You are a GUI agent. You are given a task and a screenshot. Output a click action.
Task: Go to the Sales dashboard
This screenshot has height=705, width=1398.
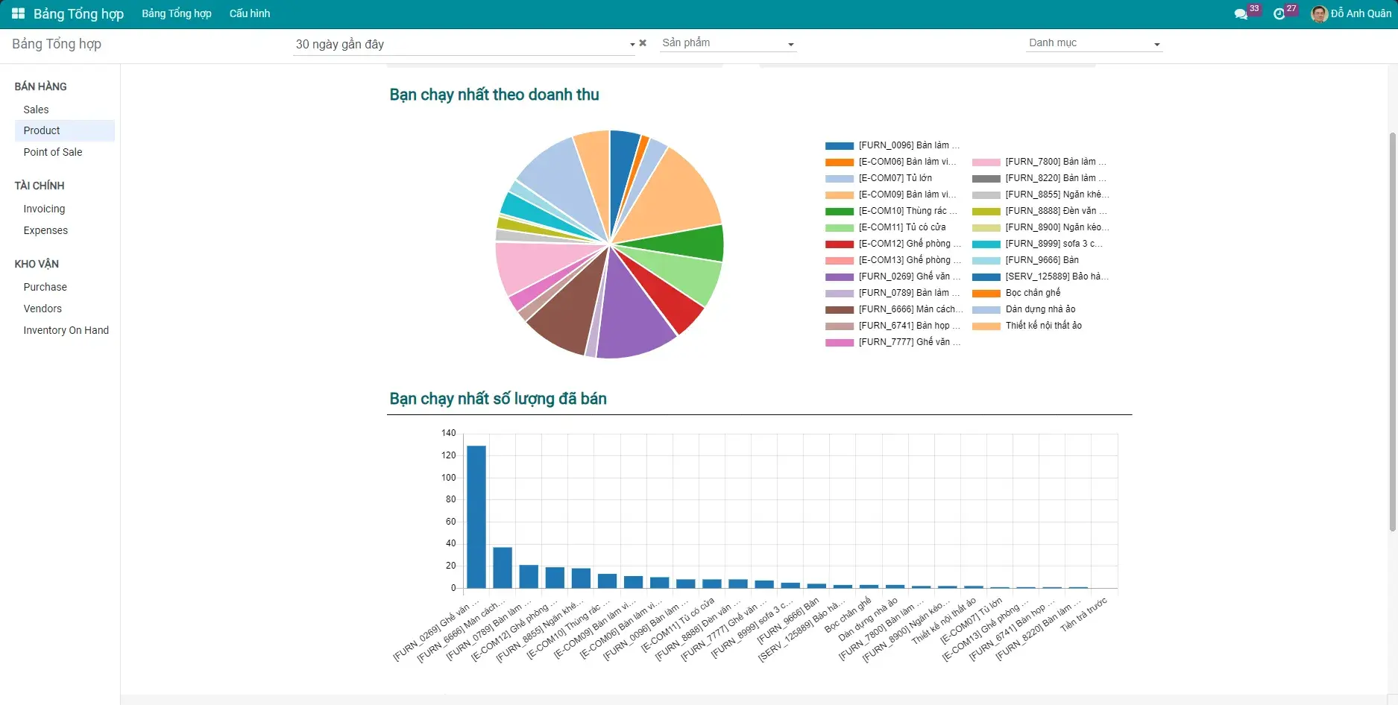(36, 110)
